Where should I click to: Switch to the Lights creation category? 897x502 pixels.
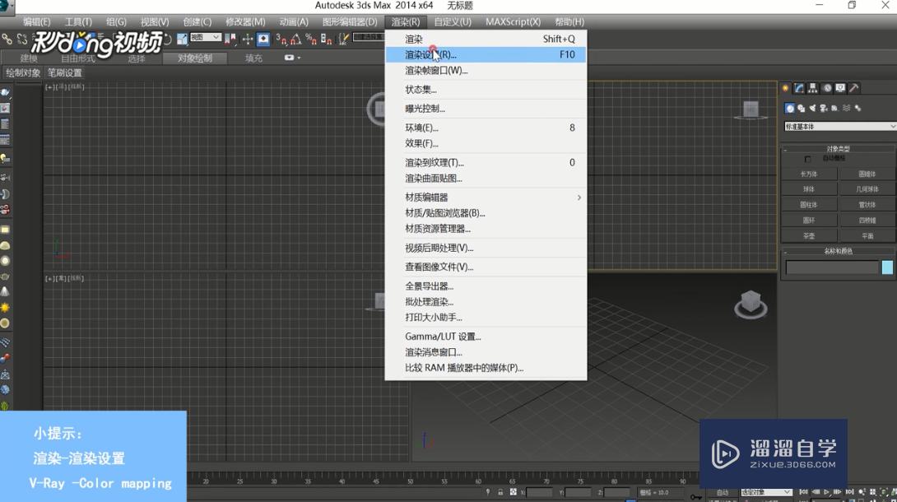point(812,108)
